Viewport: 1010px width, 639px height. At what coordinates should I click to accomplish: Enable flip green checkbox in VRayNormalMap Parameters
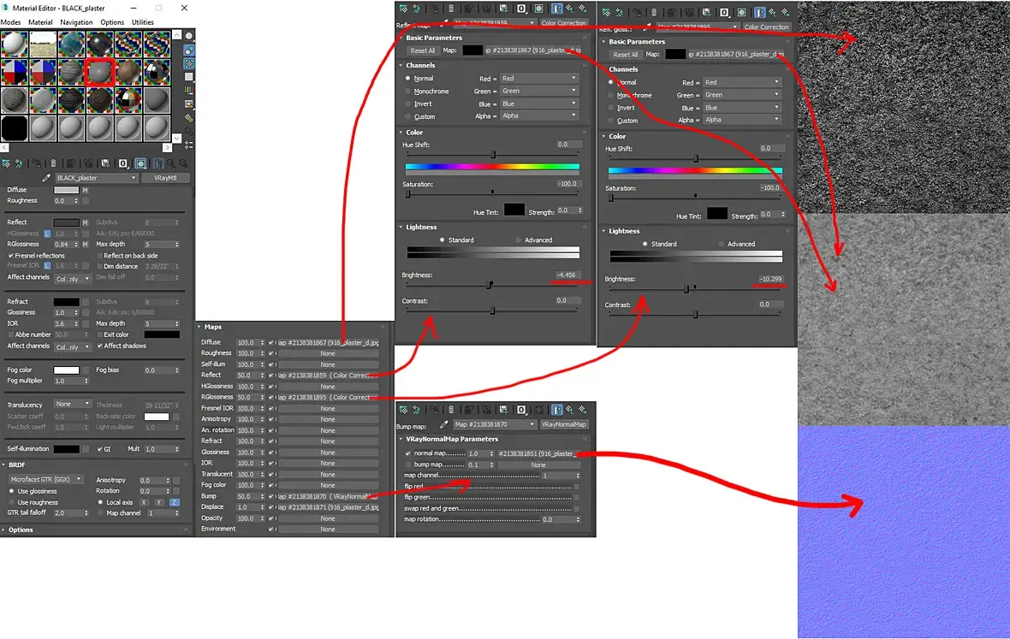(577, 497)
